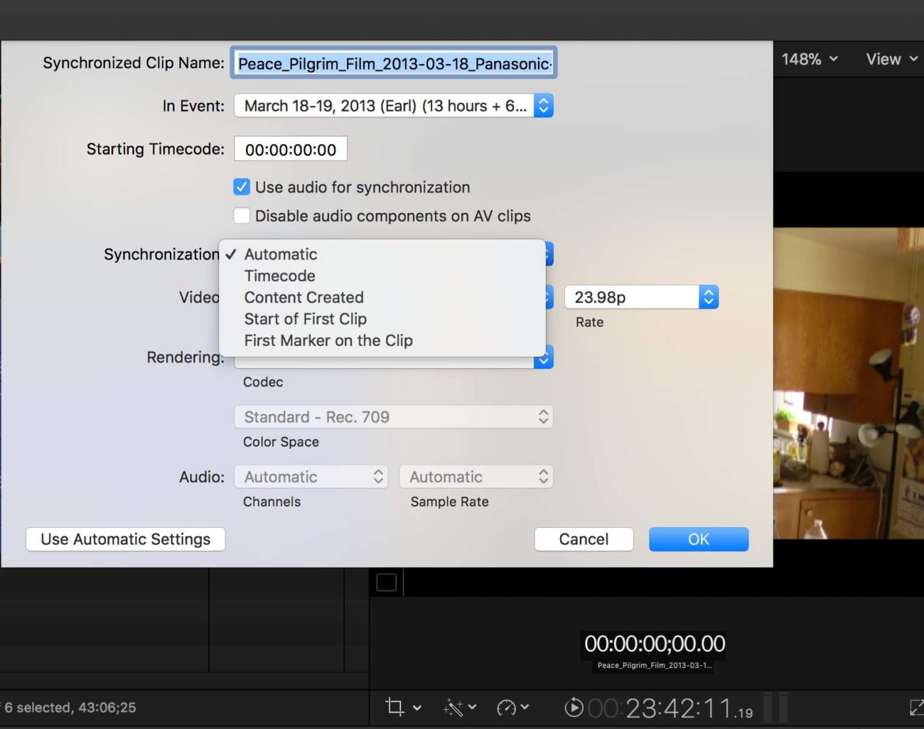This screenshot has width=924, height=729.
Task: Confirm with the OK button
Action: pyautogui.click(x=698, y=539)
